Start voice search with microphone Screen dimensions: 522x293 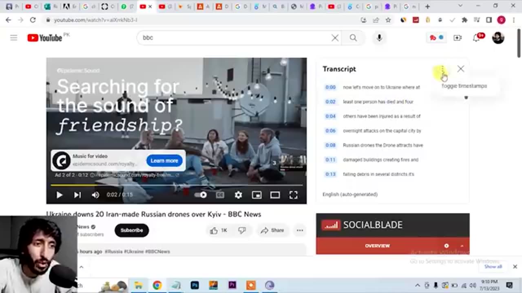pyautogui.click(x=379, y=38)
